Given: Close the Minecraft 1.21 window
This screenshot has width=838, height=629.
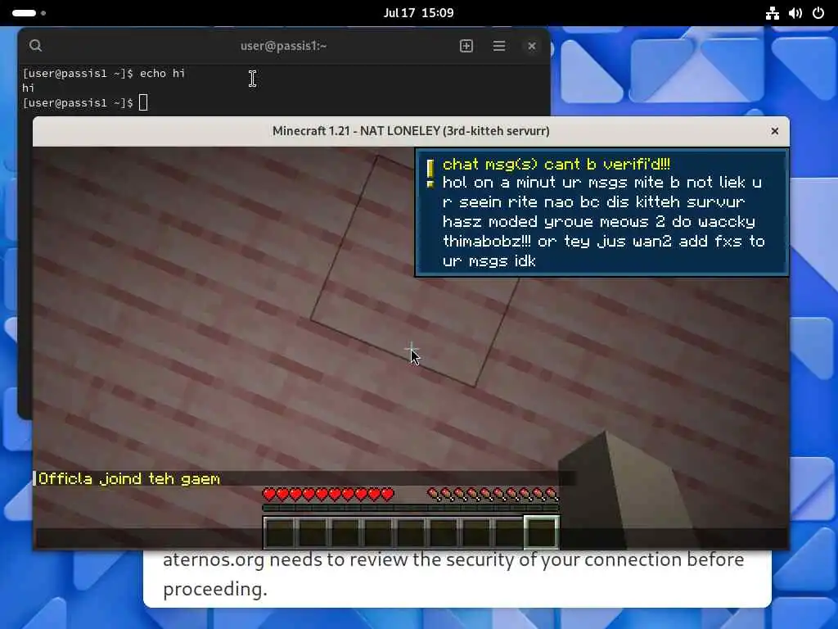Looking at the screenshot, I should click(x=774, y=131).
